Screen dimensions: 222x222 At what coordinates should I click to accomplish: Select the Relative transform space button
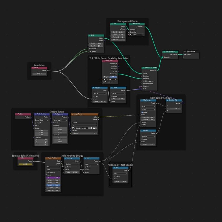point(113,77)
